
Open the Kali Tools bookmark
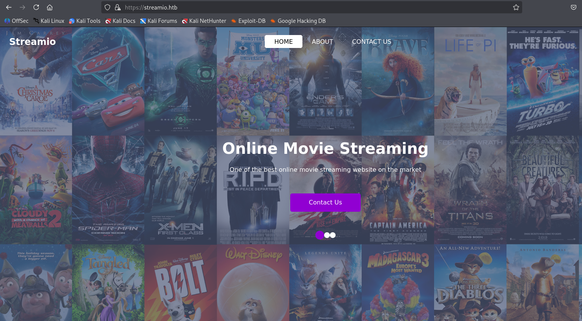coord(85,21)
